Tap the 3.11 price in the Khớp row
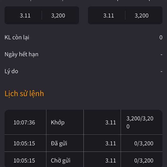The height and width of the screenshot is (167, 167). click(x=110, y=122)
